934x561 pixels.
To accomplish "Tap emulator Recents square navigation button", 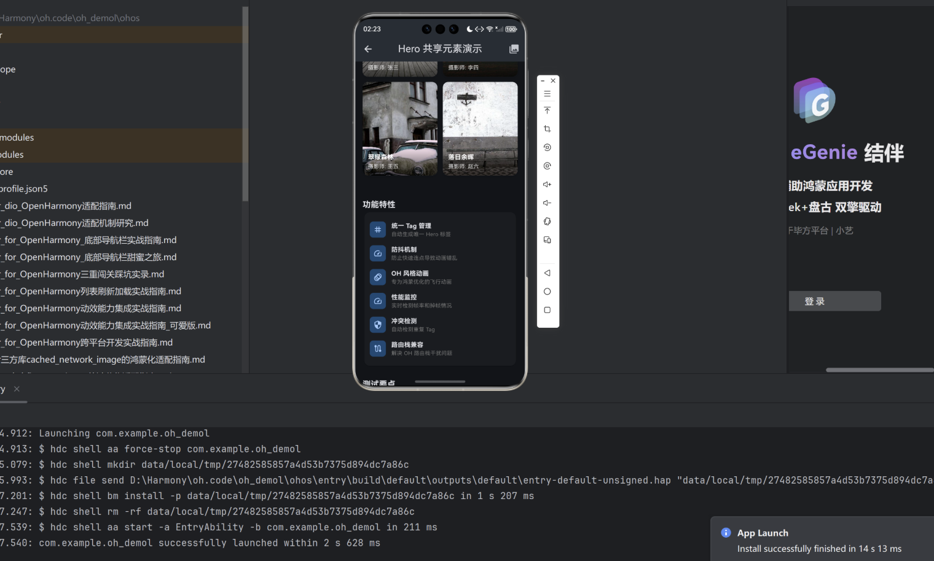I will click(x=547, y=310).
